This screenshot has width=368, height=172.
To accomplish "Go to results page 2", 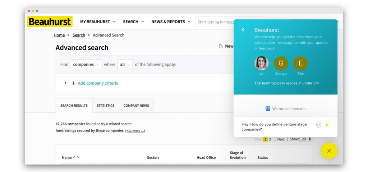I will tap(270, 139).
